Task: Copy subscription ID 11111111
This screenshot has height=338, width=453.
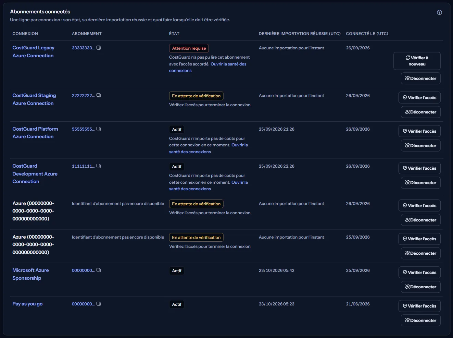Action: (99, 166)
